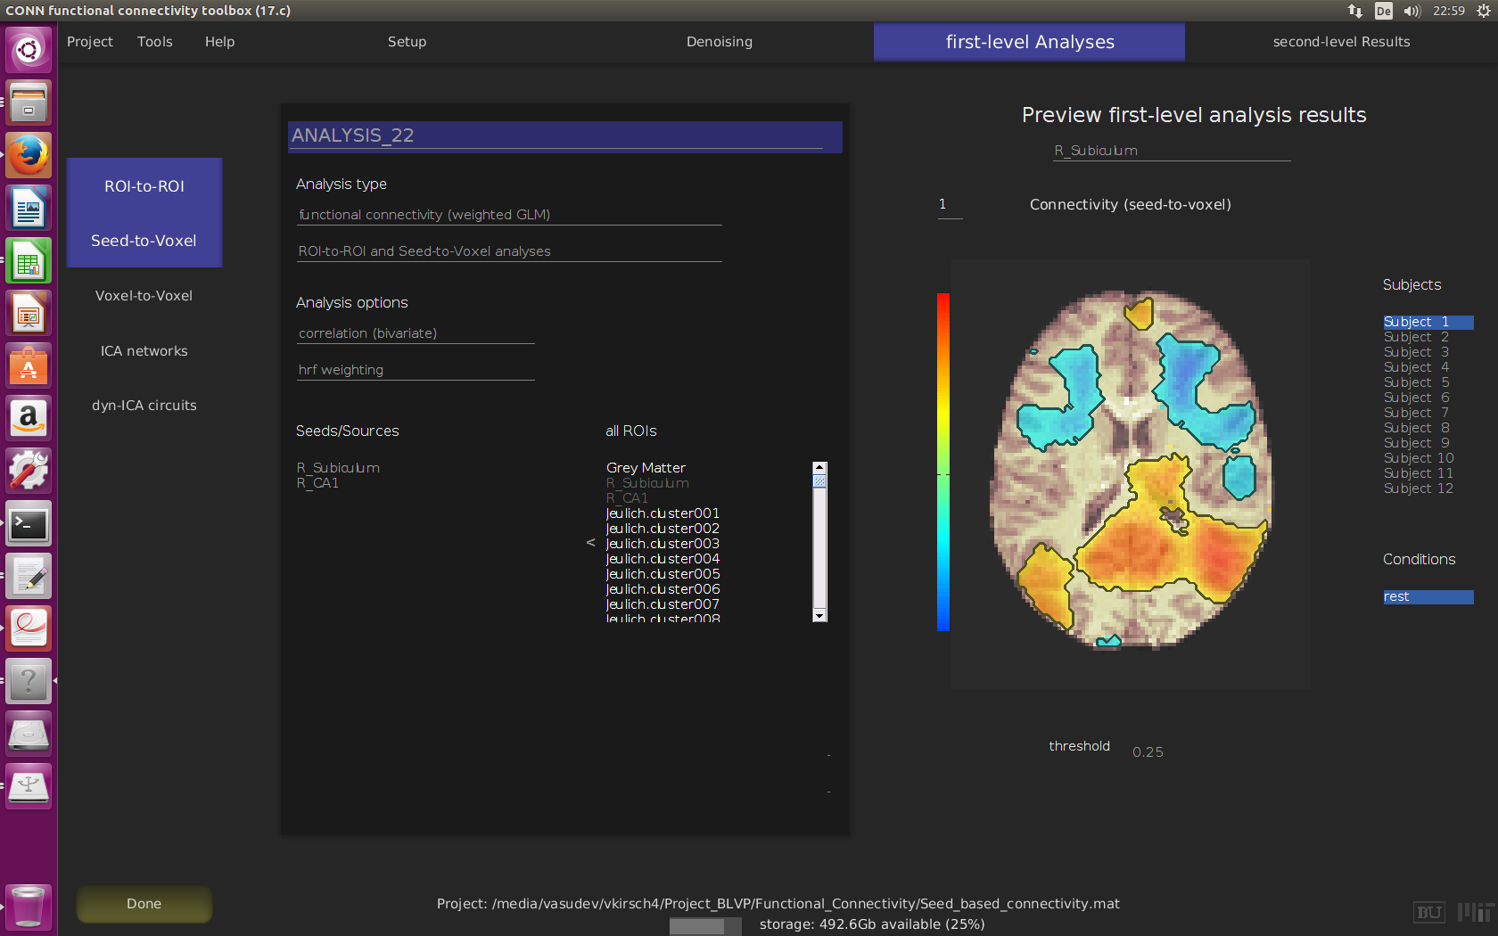Open the Tools menu

point(154,42)
